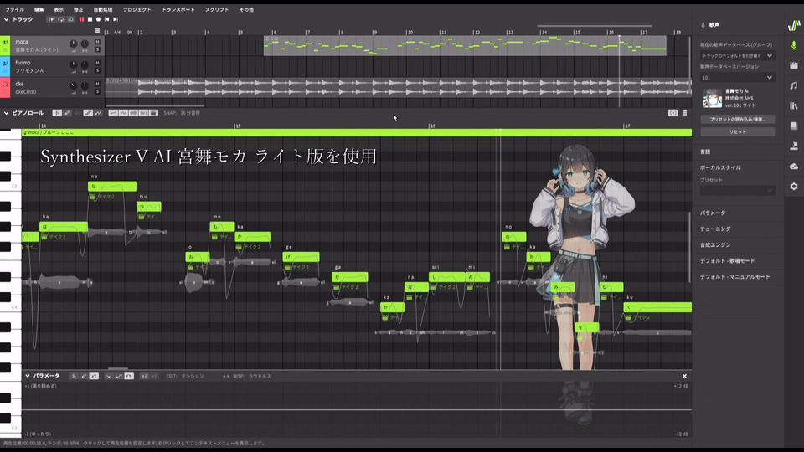Open the voice database version 101 dropdown

pos(737,77)
